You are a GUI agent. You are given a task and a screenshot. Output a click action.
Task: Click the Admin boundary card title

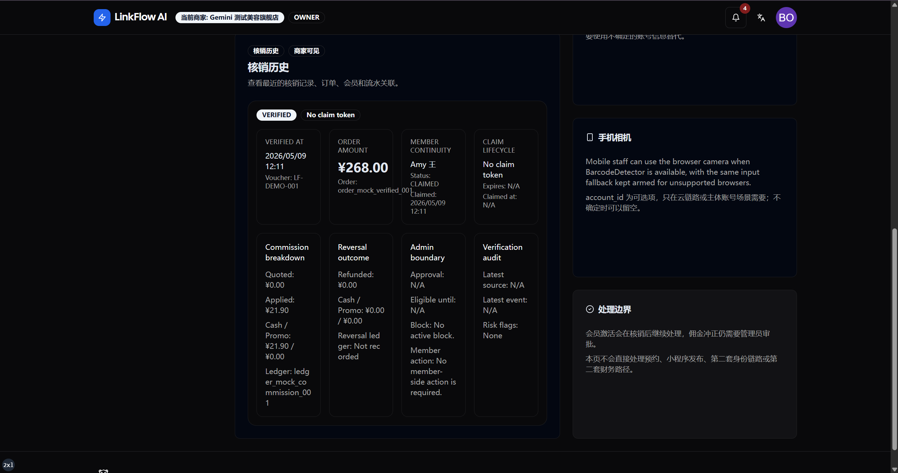427,252
